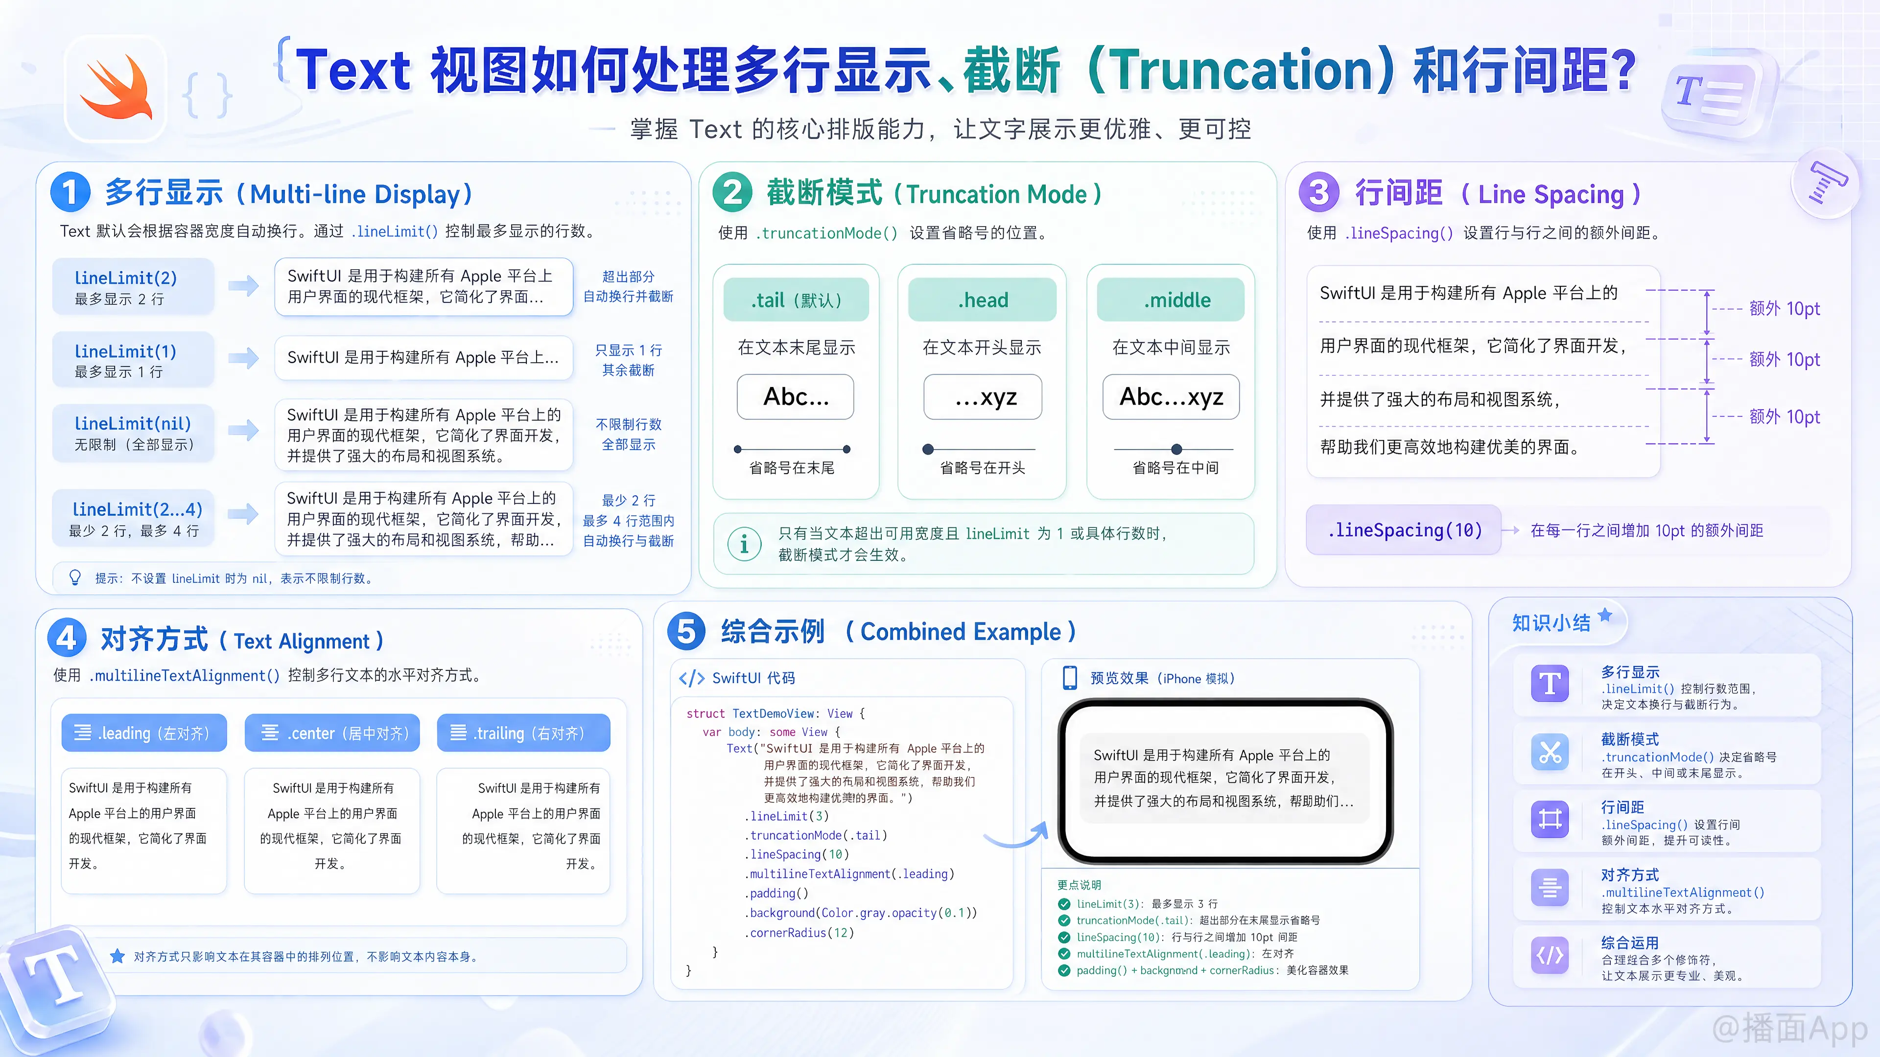Click the numbered circle 2 badge
This screenshot has width=1880, height=1057.
732,193
